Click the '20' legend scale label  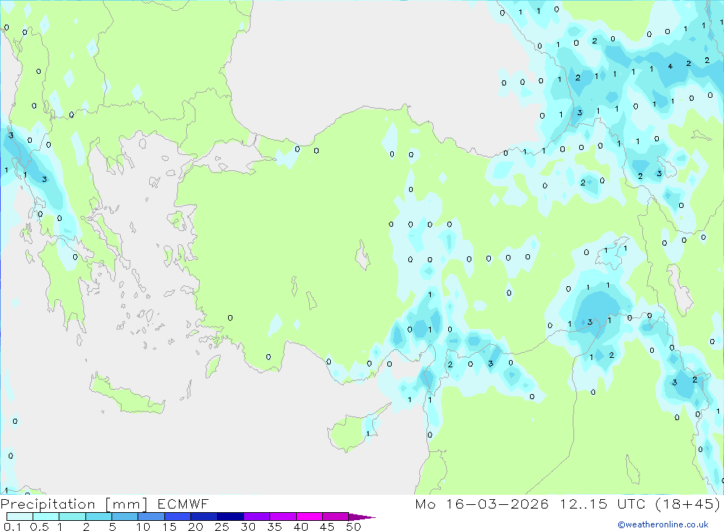pos(195,527)
